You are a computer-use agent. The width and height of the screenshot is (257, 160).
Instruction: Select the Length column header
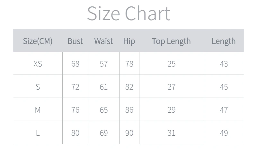coord(224,41)
